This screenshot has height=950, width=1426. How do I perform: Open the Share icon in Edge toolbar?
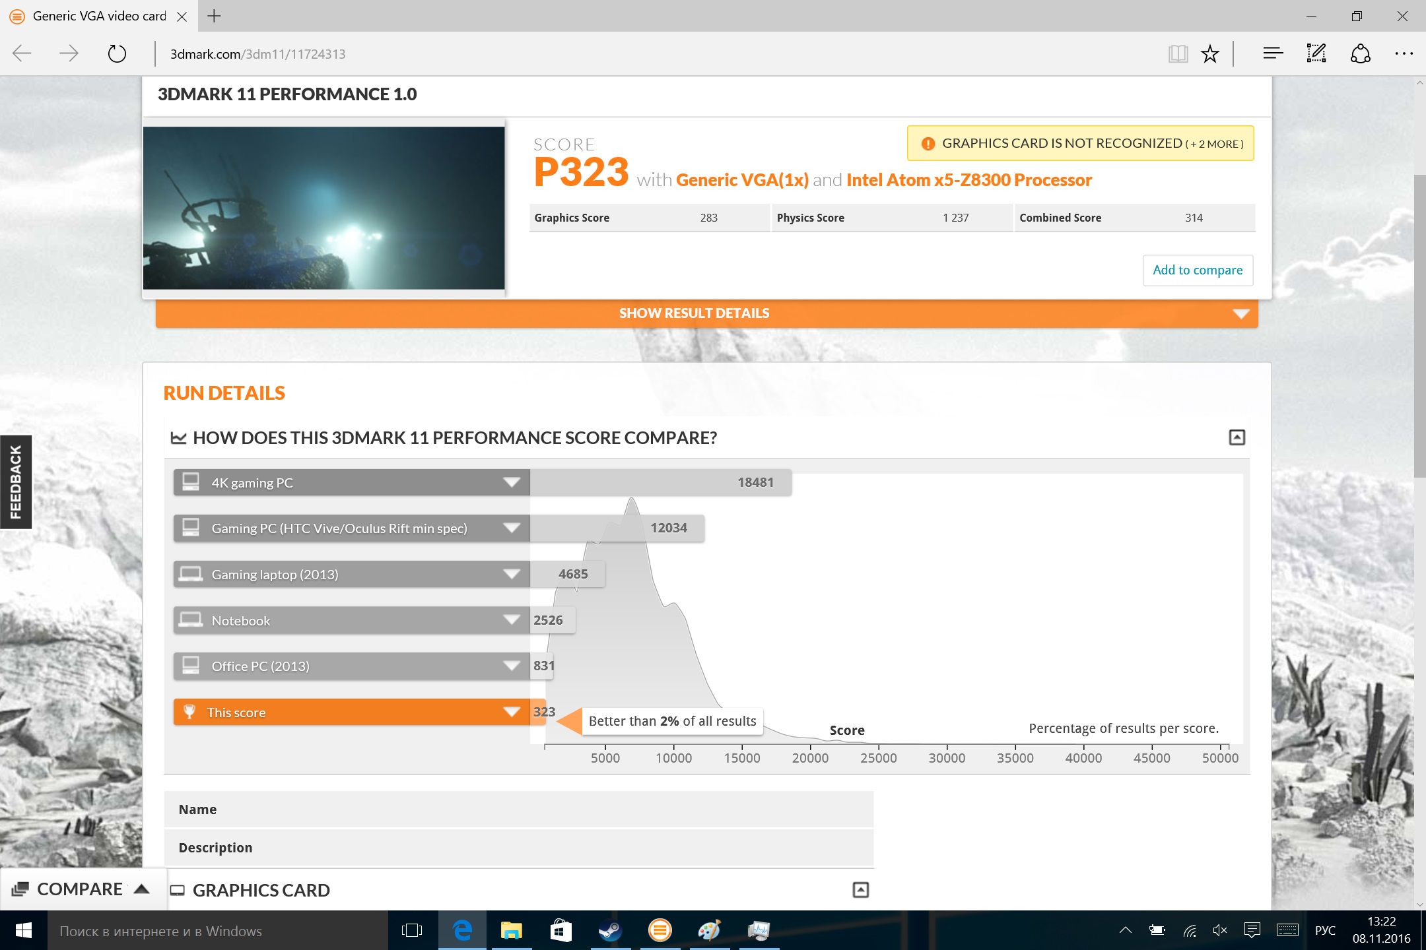(1360, 53)
